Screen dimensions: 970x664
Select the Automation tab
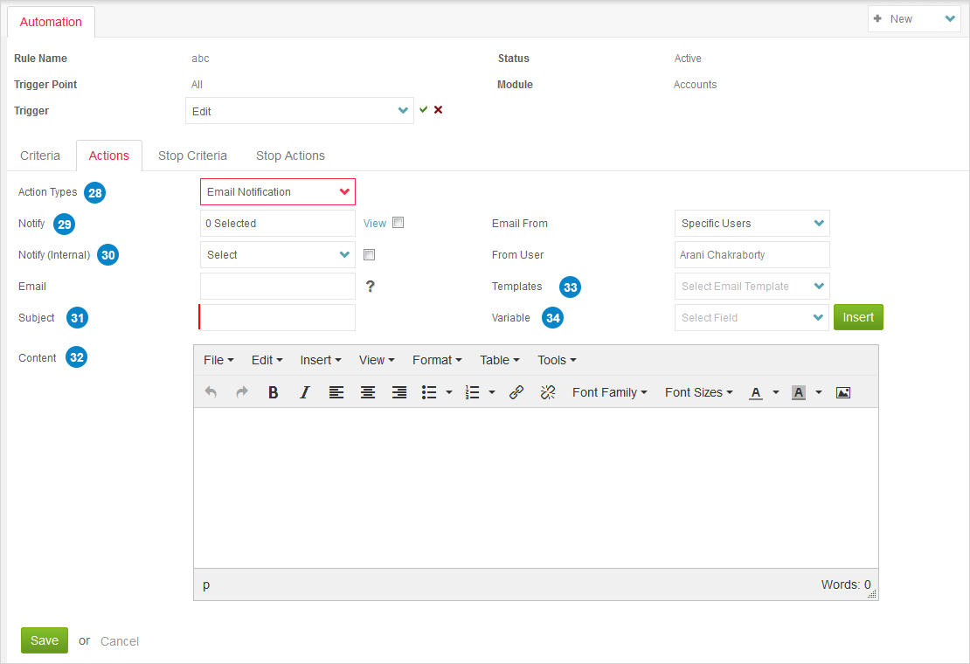[51, 22]
